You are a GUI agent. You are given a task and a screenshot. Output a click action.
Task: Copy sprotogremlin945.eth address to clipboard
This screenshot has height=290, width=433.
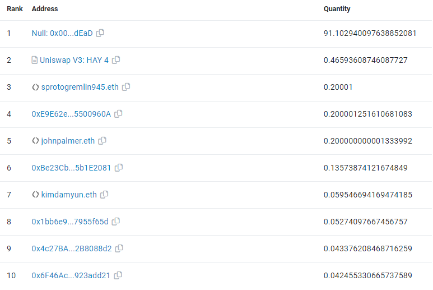point(126,87)
